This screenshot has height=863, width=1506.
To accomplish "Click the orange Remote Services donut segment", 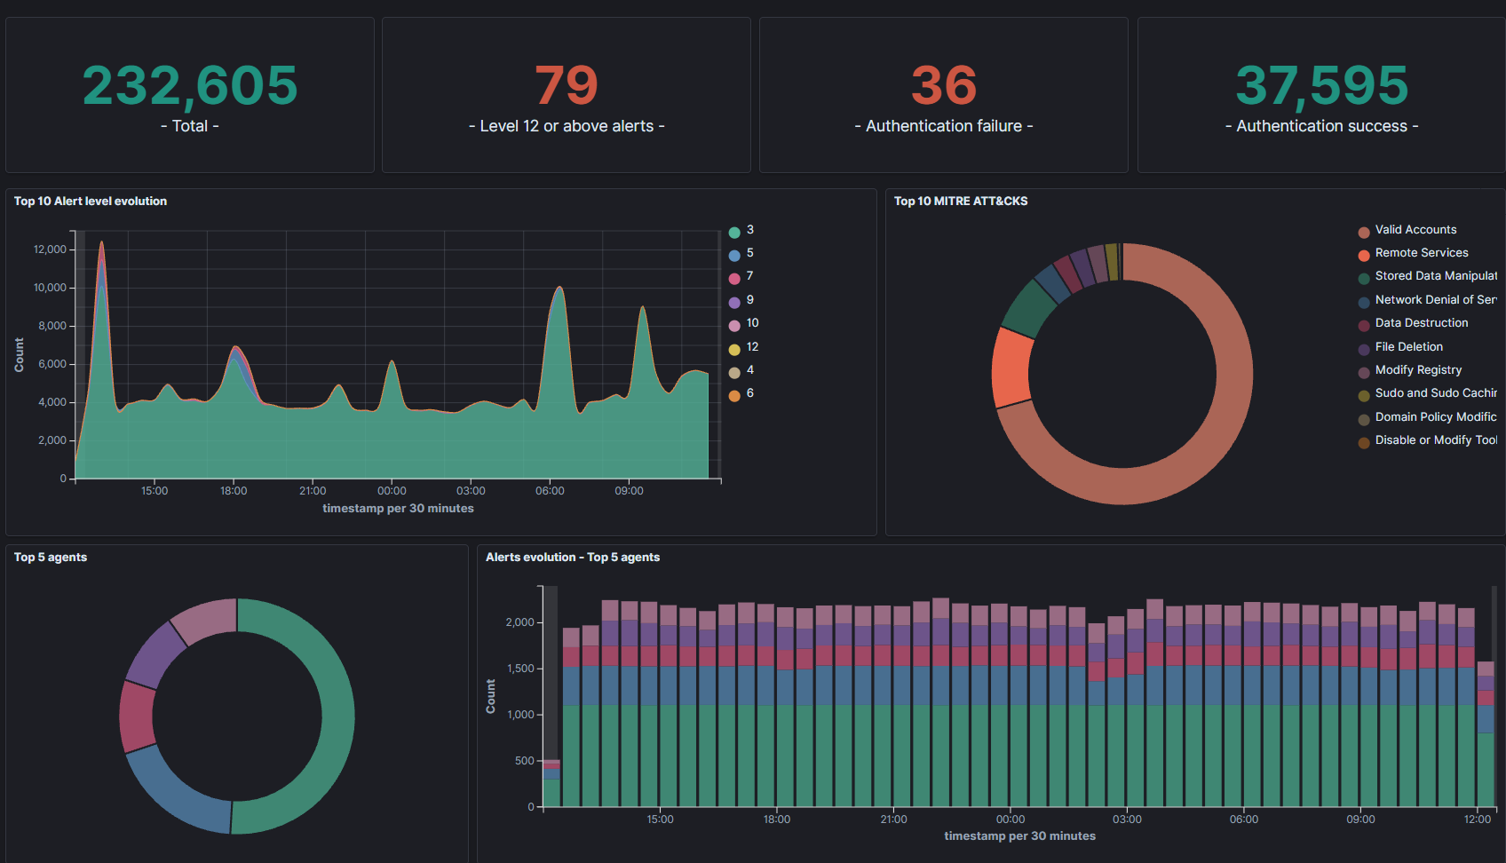I will pyautogui.click(x=1011, y=368).
